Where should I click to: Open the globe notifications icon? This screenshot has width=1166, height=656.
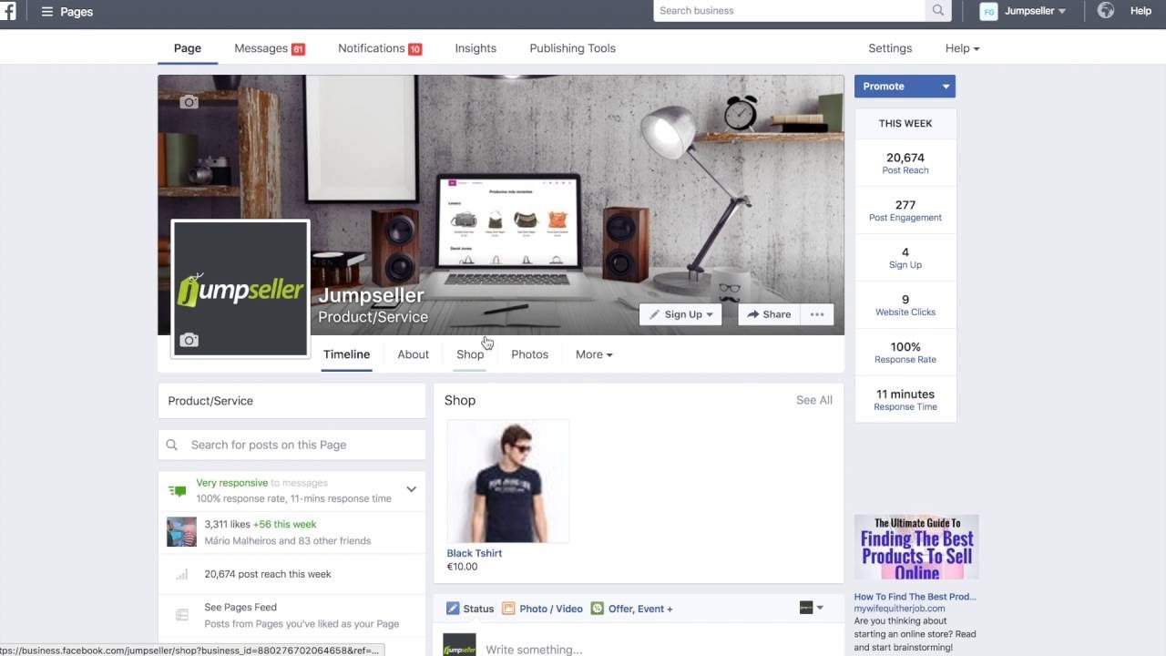click(x=1106, y=11)
